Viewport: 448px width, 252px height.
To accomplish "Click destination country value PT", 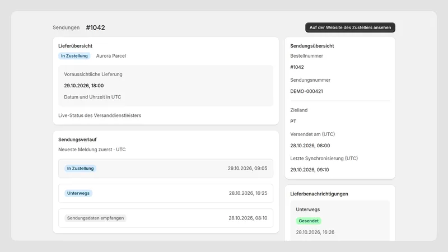I will pyautogui.click(x=293, y=122).
